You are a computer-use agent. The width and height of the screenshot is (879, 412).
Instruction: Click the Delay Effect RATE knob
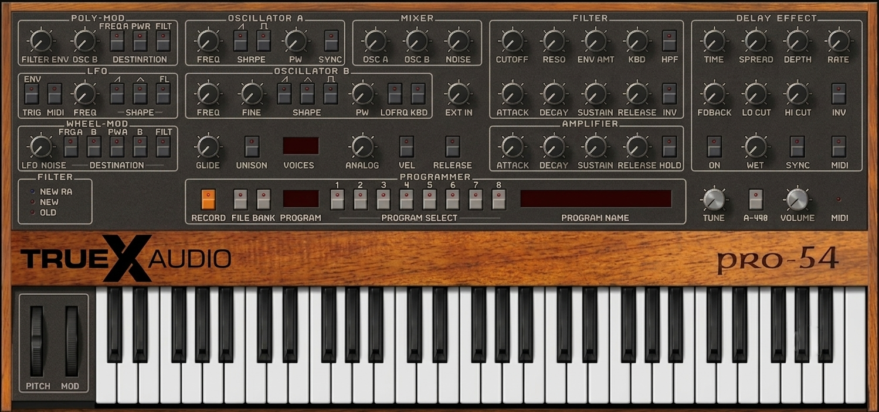839,41
